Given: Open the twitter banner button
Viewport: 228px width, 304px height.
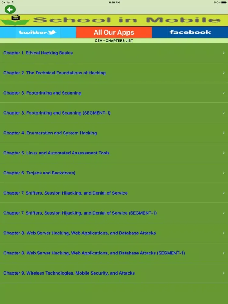Looking at the screenshot, I should (38, 33).
